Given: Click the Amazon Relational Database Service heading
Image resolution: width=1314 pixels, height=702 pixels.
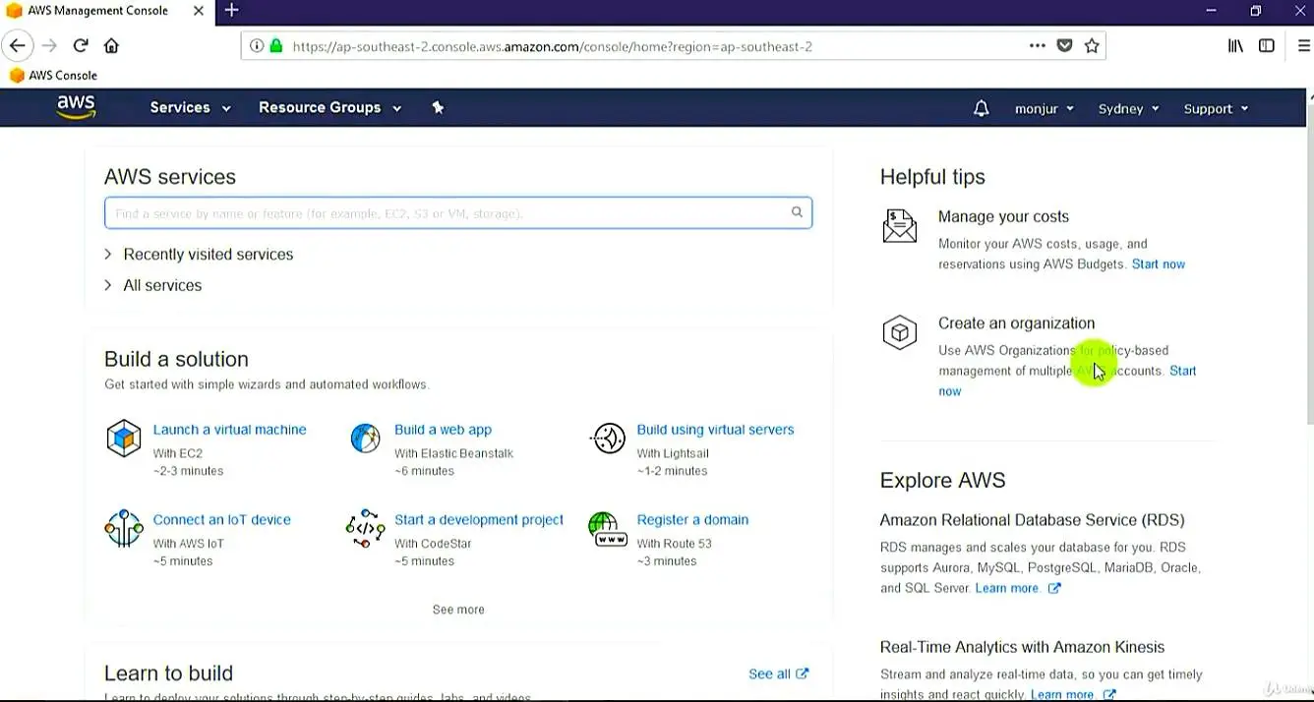Looking at the screenshot, I should point(1032,520).
